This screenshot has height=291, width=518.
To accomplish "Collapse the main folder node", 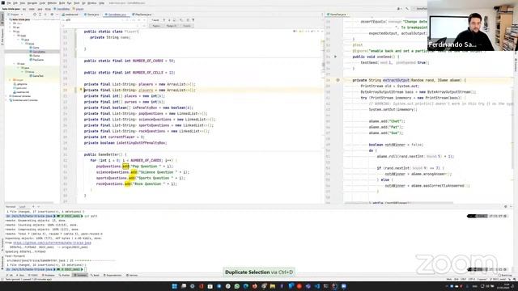I will tap(15, 36).
